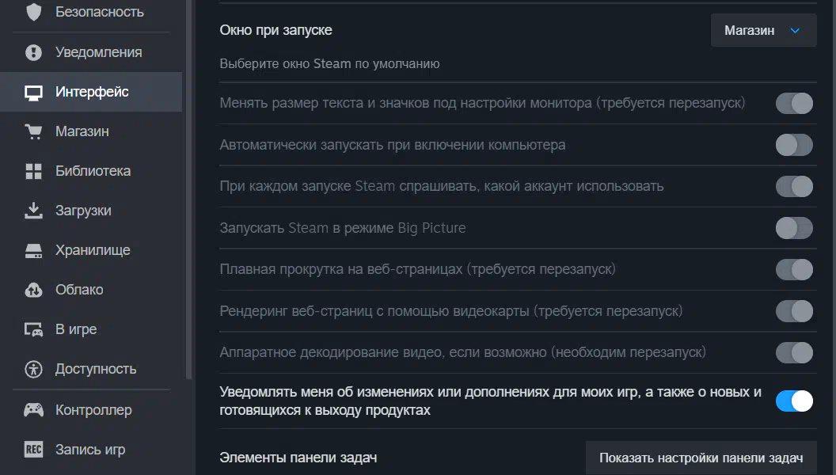Click Показать настройки панели задач button
Image resolution: width=836 pixels, height=475 pixels.
click(x=701, y=458)
